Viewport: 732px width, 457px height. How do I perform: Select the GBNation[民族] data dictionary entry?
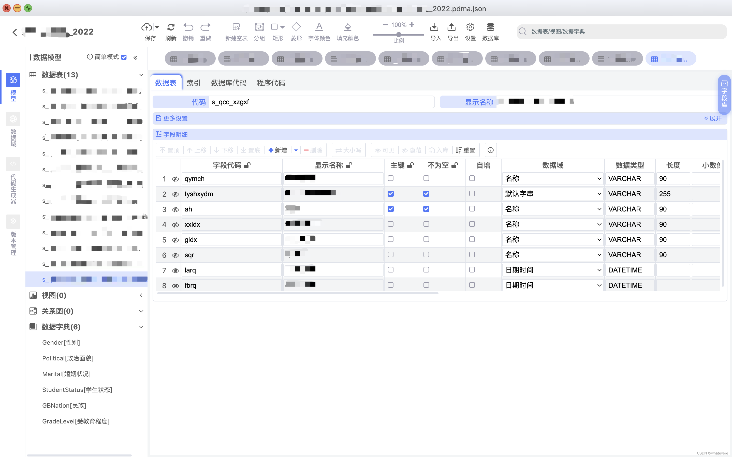[x=64, y=405]
